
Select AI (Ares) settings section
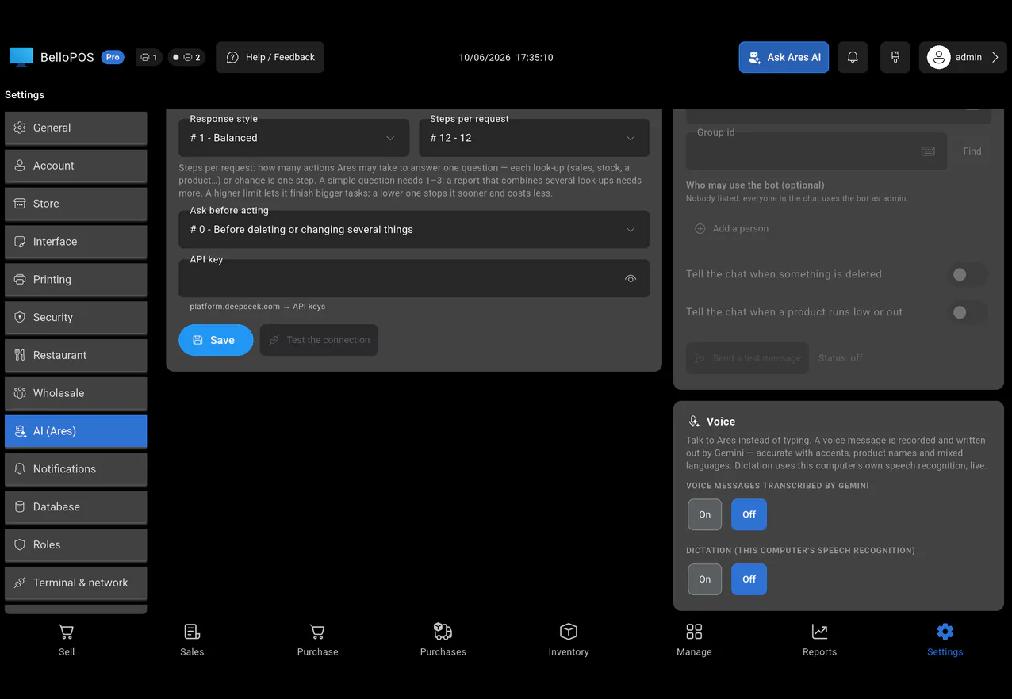(x=76, y=431)
